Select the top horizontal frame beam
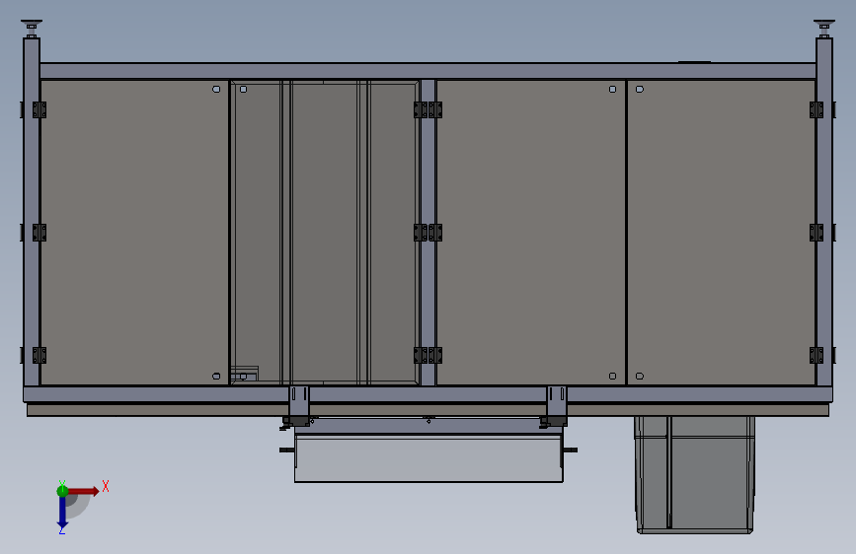Image resolution: width=856 pixels, height=554 pixels. click(x=428, y=71)
